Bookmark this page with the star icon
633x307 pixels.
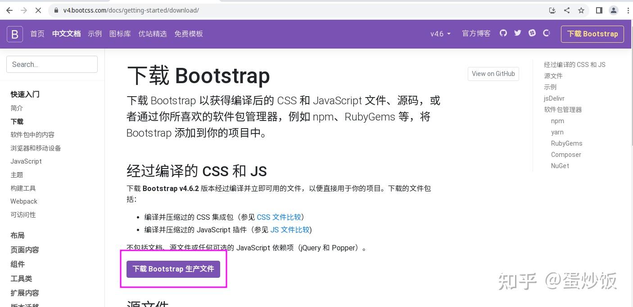click(x=581, y=10)
